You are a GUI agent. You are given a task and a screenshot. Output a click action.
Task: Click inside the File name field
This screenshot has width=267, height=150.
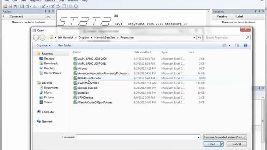point(138,137)
